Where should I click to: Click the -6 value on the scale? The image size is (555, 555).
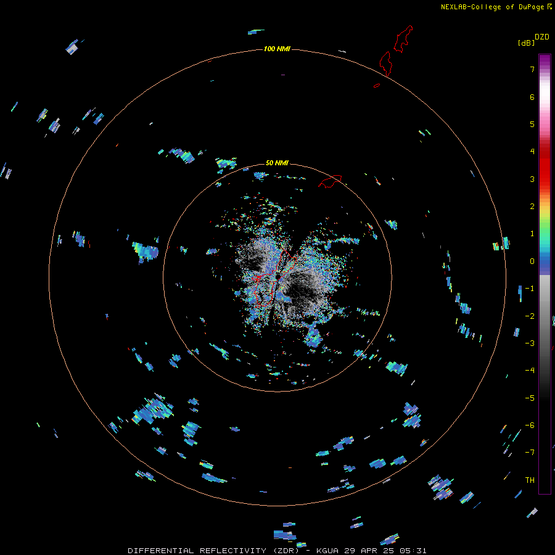(x=530, y=425)
